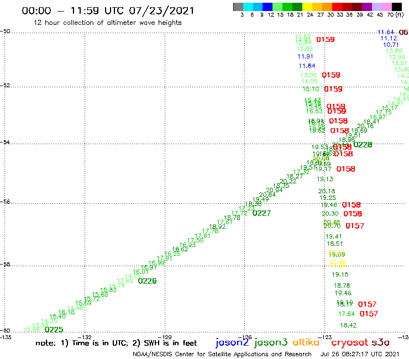Select the "-58" latitude axis label

[x=5, y=265]
